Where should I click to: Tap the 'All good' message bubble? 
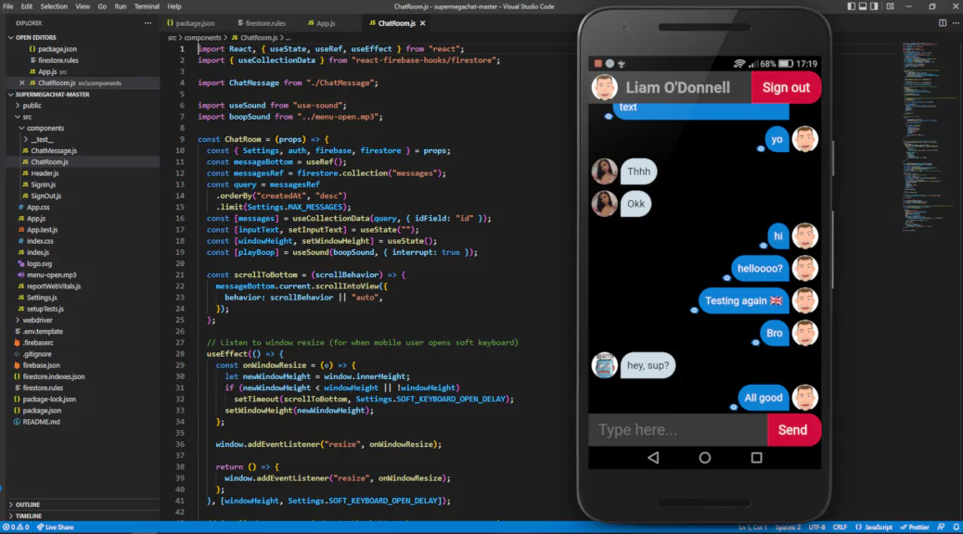coord(764,398)
